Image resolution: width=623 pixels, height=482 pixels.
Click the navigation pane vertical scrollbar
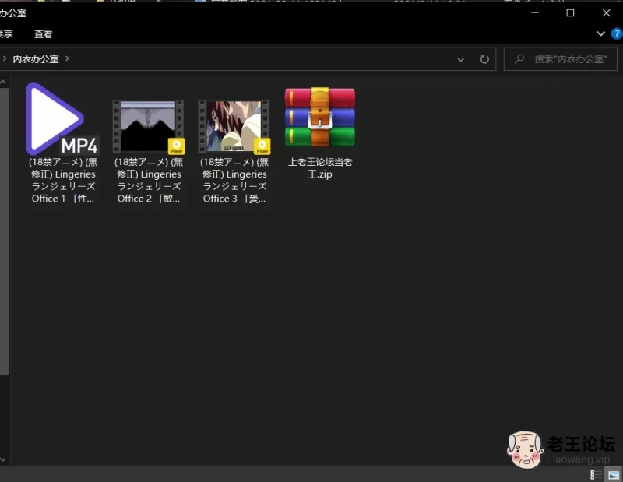click(4, 231)
